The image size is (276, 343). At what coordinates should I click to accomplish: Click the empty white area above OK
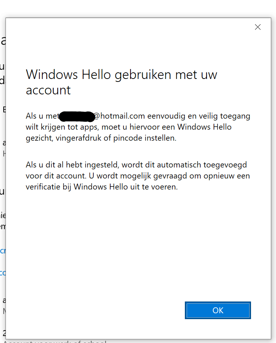point(138,245)
